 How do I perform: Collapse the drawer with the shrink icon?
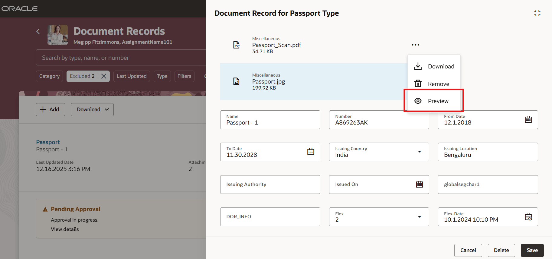click(x=537, y=13)
